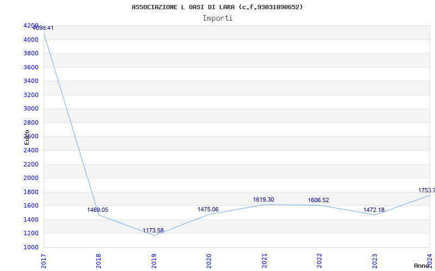The image size is (435, 271).
Task: Click the y-axis value 3600
Action: coord(31,67)
